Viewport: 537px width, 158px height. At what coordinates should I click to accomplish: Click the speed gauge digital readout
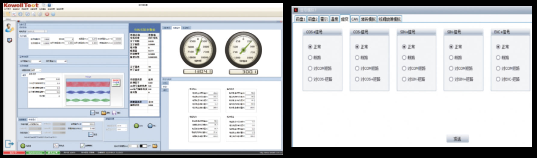198,72
